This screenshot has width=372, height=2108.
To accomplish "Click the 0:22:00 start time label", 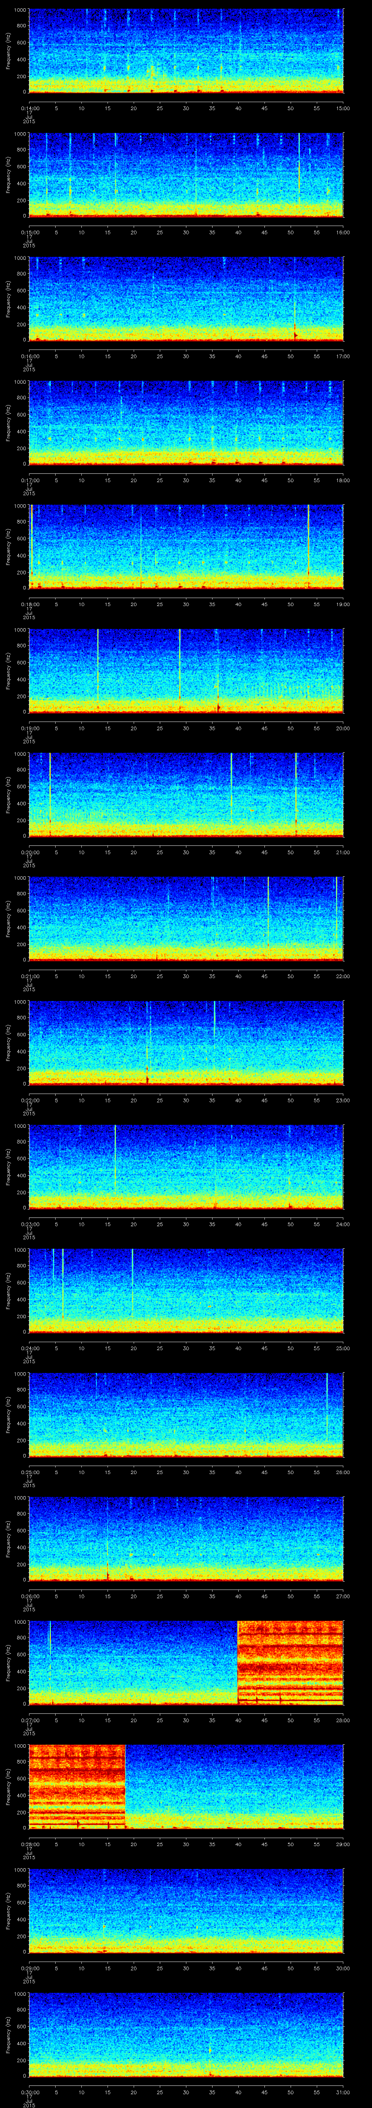I will (x=29, y=1101).
